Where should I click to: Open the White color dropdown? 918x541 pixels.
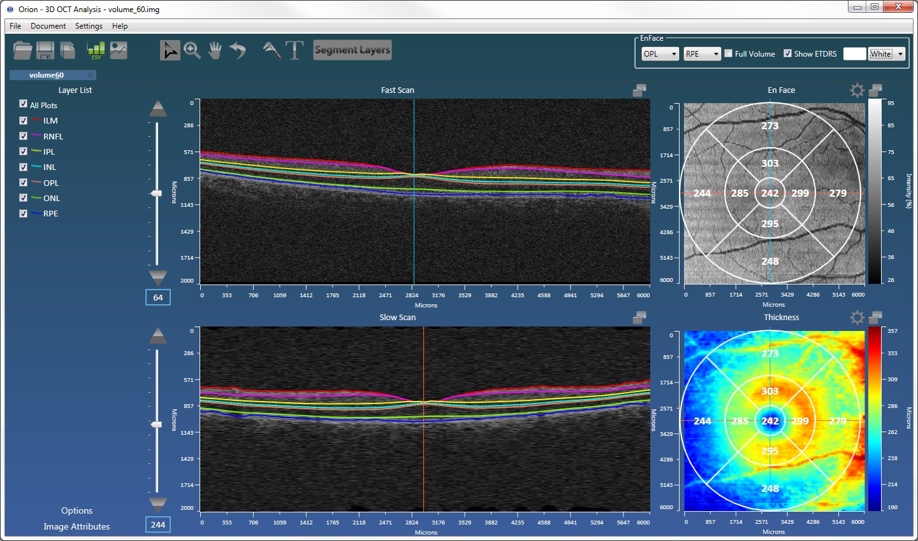pos(887,54)
